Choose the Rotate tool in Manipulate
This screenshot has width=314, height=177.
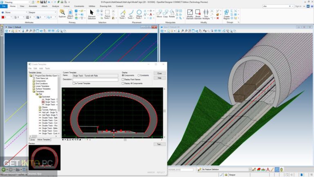[x=172, y=14]
